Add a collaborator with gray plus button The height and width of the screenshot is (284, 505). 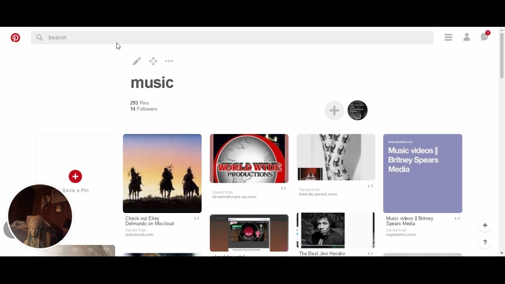tap(334, 110)
